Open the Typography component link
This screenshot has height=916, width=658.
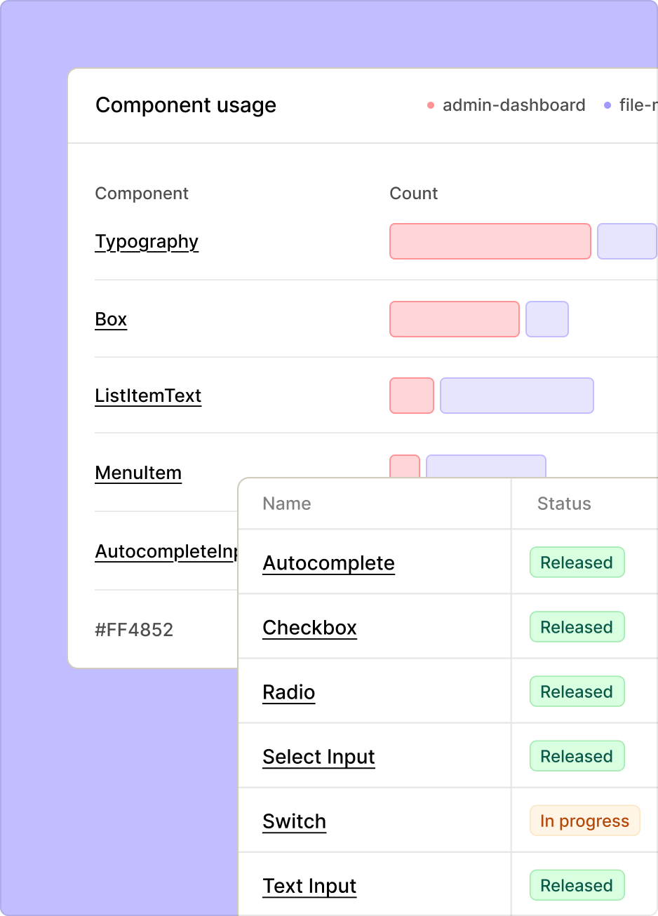tap(147, 242)
